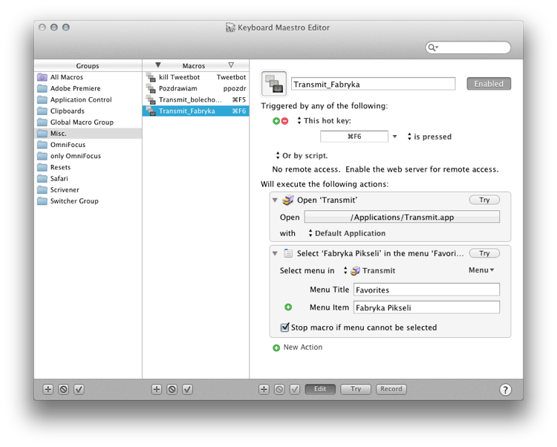
Task: Toggle Stop macro if menu cannot be selected
Action: click(x=284, y=327)
